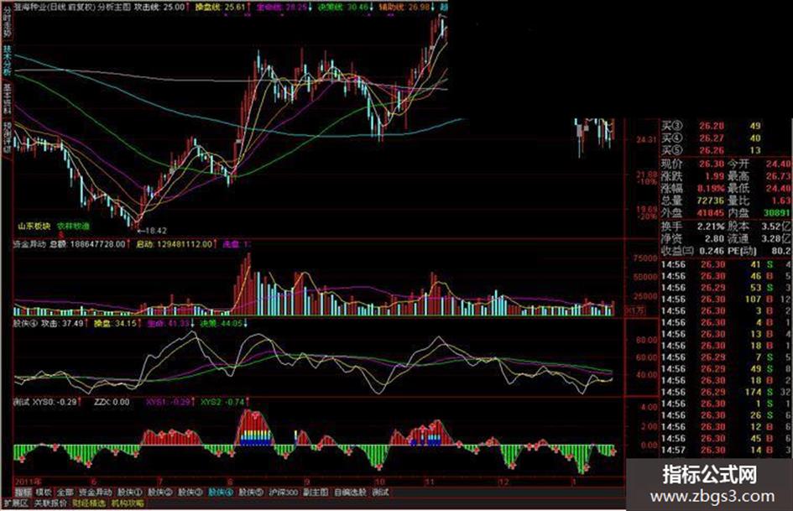793x511 pixels.
Task: Click the 买④ 26.27 order row
Action: click(x=711, y=138)
